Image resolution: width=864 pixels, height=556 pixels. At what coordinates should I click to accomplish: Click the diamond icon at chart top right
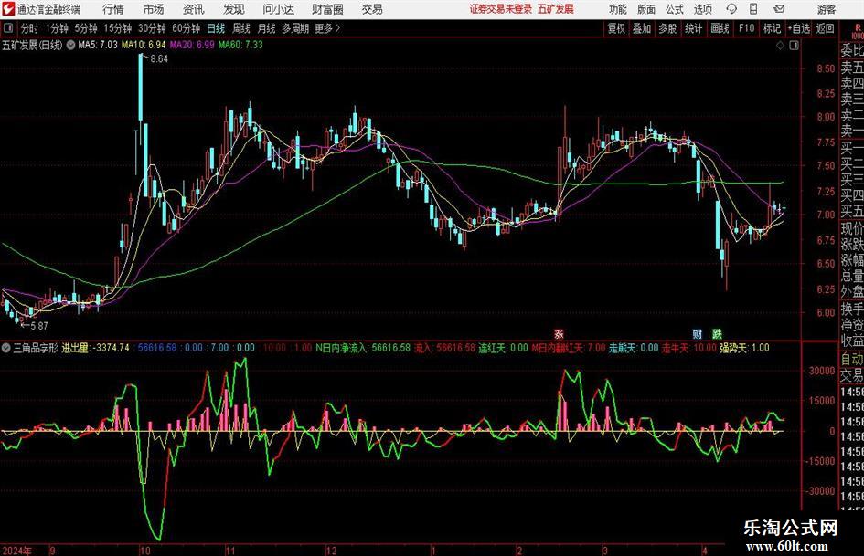[780, 46]
